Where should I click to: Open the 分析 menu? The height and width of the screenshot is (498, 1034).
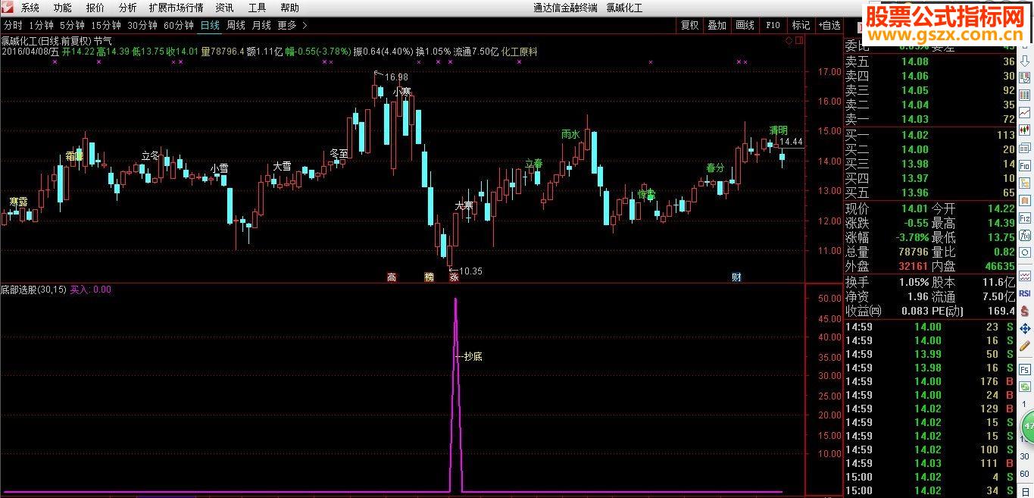[x=127, y=8]
